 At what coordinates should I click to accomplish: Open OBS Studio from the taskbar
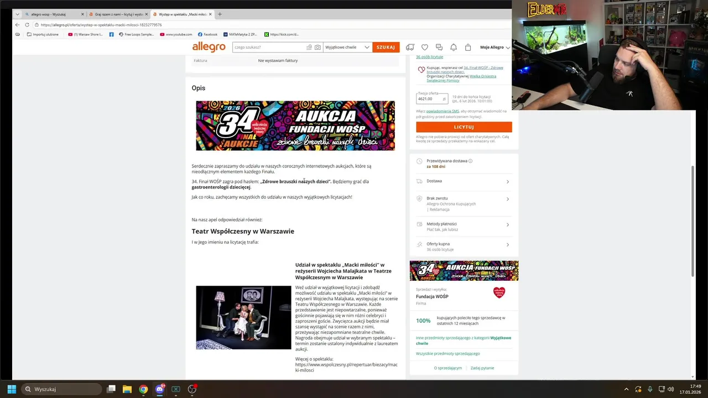[192, 389]
